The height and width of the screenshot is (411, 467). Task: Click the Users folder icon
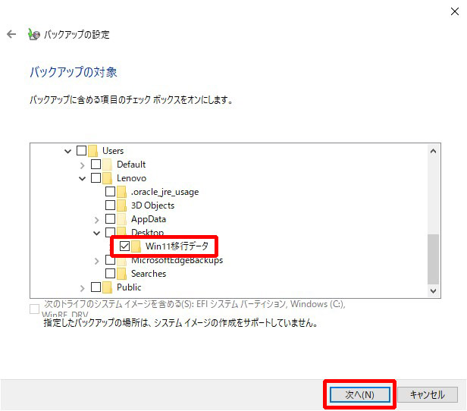click(93, 151)
